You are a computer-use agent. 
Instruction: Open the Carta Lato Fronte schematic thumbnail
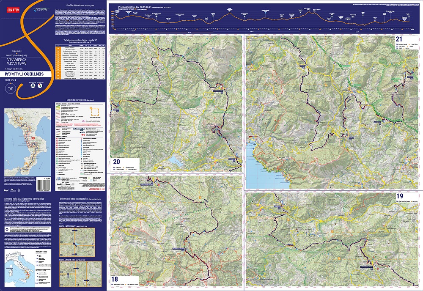[x=80, y=242]
